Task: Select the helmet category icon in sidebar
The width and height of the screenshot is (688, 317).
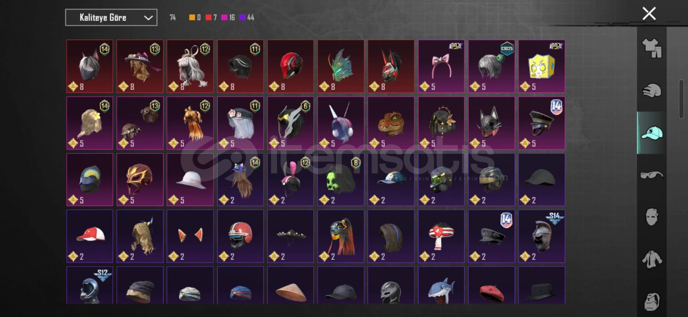Action: pos(651,91)
